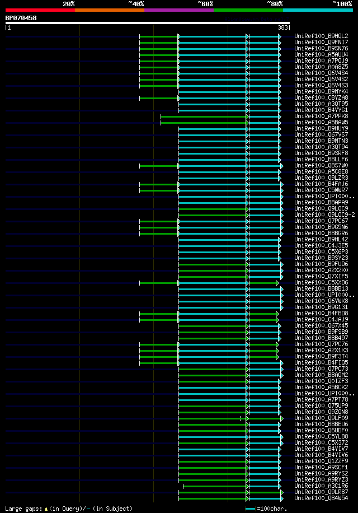Choose the UniRef100_Q6V4S2 label
Image resolution: width=358 pixels, height=513 pixels.
[321, 79]
